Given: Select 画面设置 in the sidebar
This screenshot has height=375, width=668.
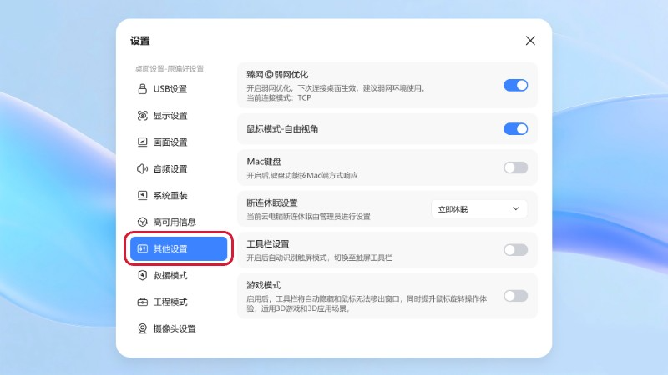Looking at the screenshot, I should pos(179,142).
